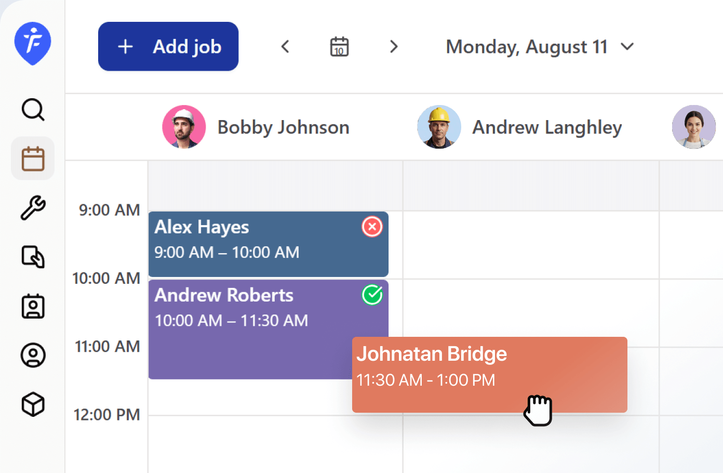Select Bobby Johnson's column header
The width and height of the screenshot is (723, 473).
tap(283, 127)
